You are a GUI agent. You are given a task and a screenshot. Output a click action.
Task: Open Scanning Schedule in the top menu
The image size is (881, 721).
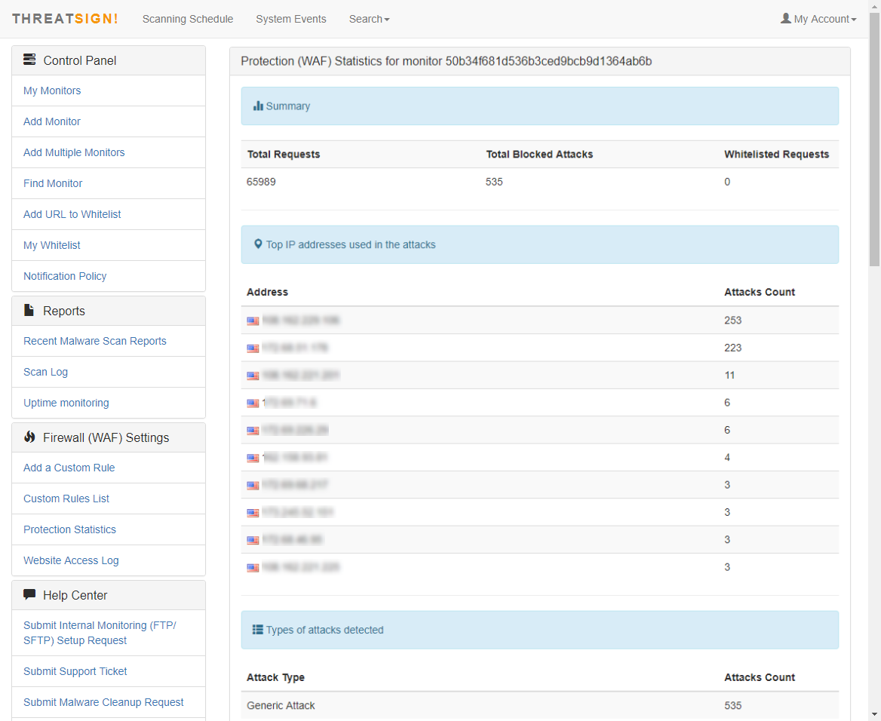pos(188,19)
